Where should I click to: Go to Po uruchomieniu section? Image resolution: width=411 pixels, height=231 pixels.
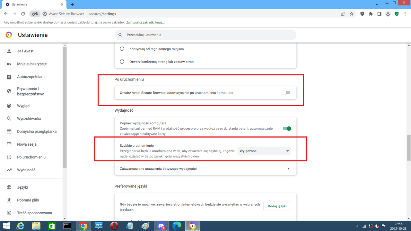coord(31,157)
